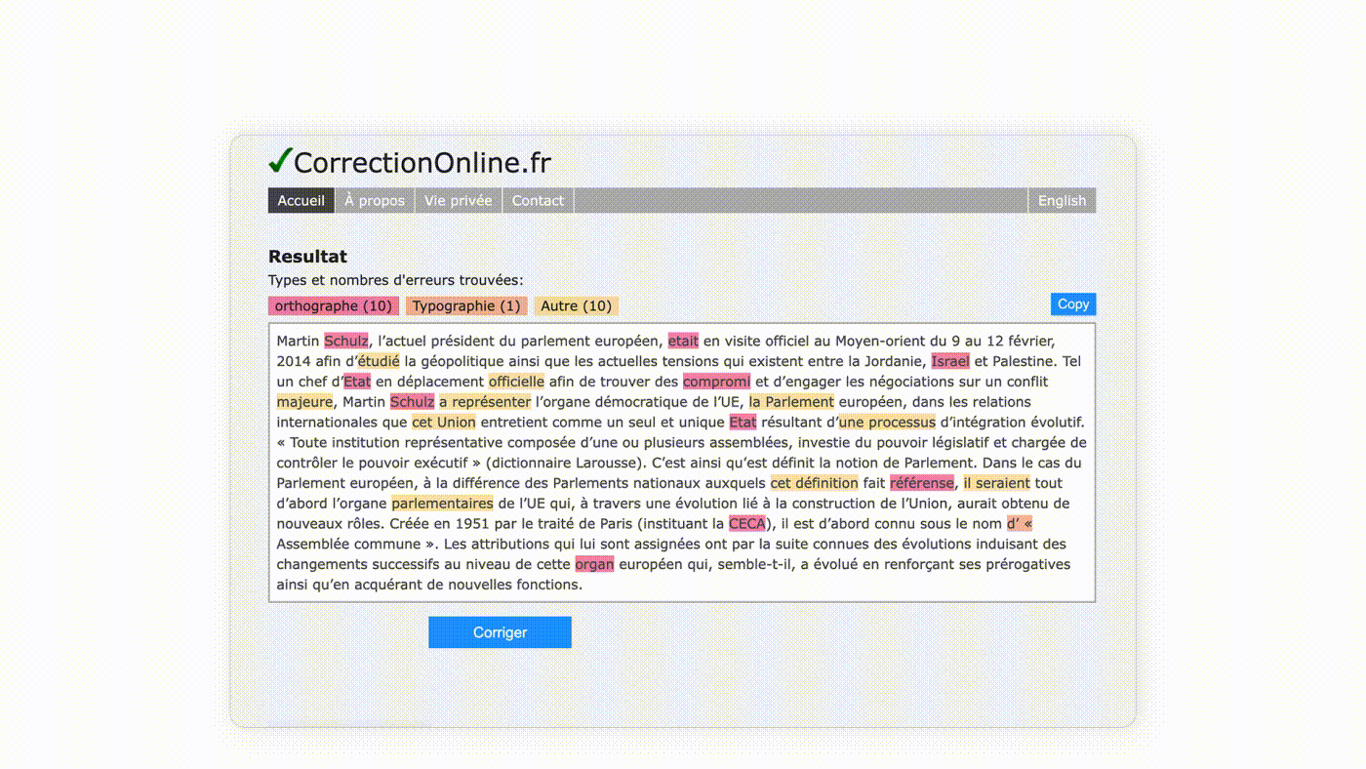Switch the site language to English
This screenshot has width=1366, height=769.
[1062, 200]
